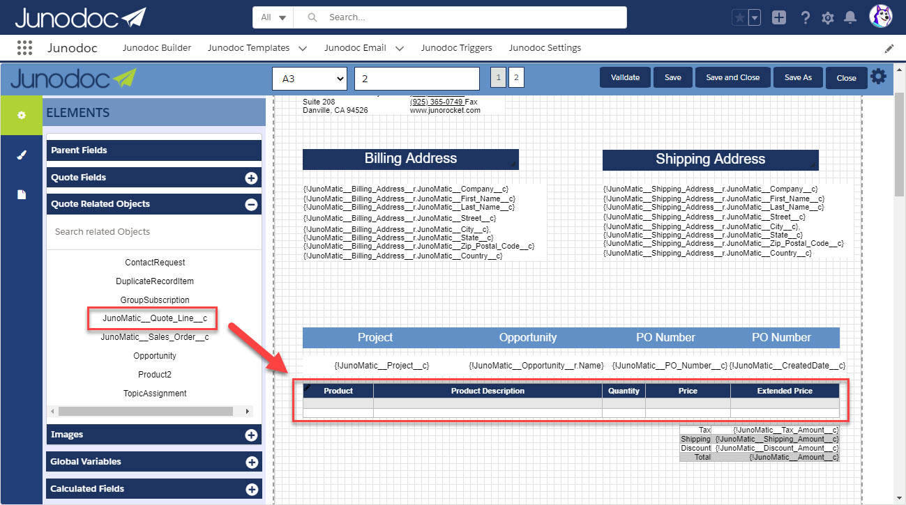Go to page 2 button

pos(516,78)
